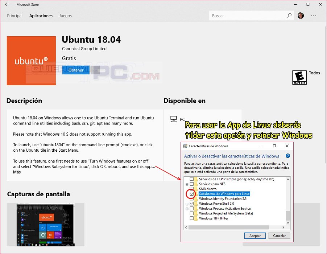This screenshot has height=254, width=327.
Task: Select the Windows Identity Foundation 3.5 row
Action: (x=223, y=199)
